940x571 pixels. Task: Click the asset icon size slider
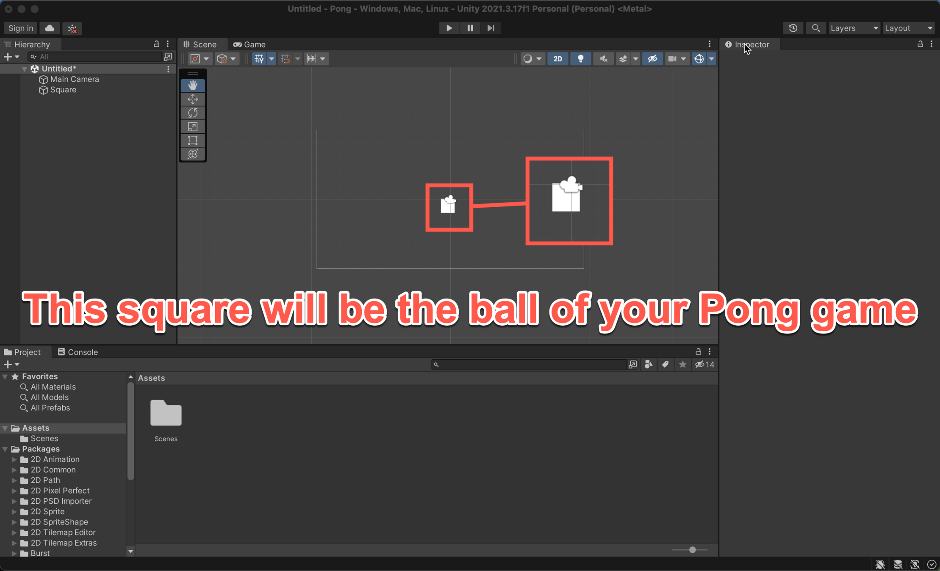pyautogui.click(x=692, y=550)
